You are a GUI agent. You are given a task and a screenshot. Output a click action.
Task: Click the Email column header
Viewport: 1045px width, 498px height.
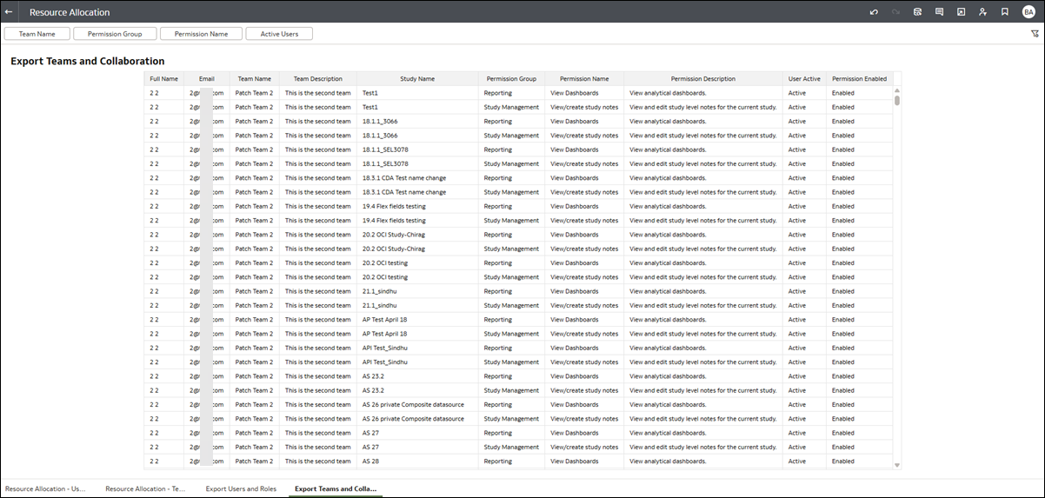207,79
